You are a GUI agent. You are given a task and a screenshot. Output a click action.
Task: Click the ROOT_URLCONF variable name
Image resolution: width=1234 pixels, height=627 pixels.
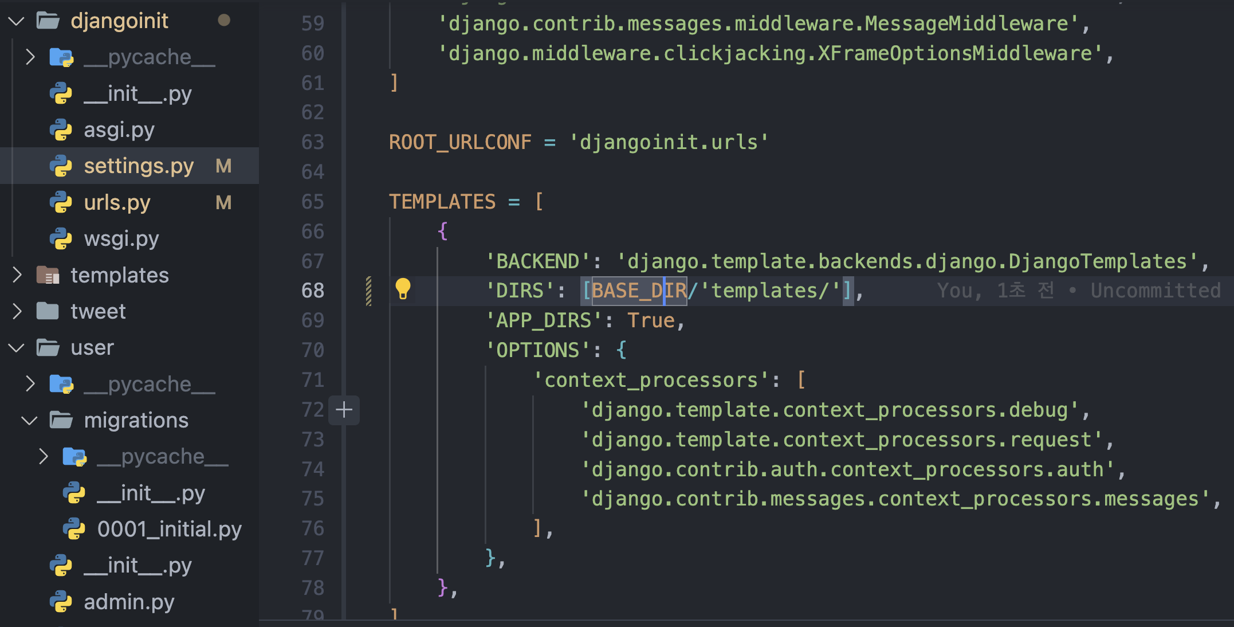tap(461, 142)
